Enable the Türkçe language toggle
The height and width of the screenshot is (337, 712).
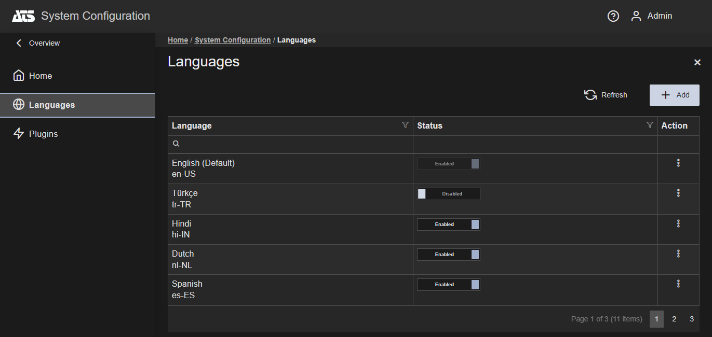[448, 194]
